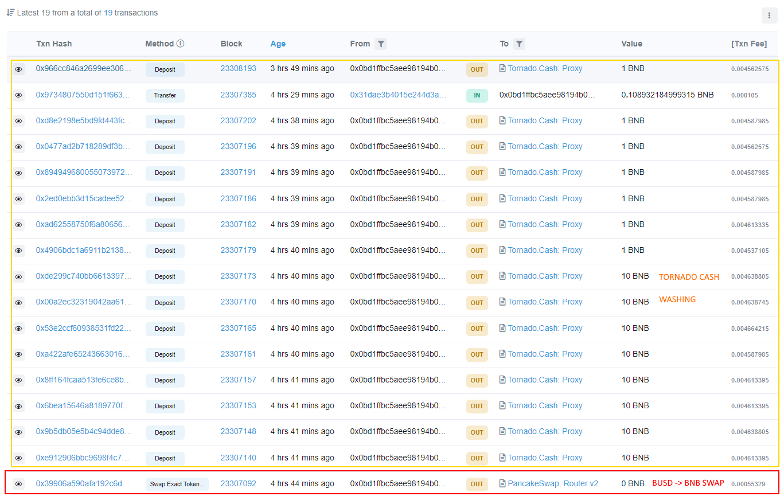
Task: Open transaction hash 0x966cc846a2699ee306
Action: pyautogui.click(x=84, y=68)
